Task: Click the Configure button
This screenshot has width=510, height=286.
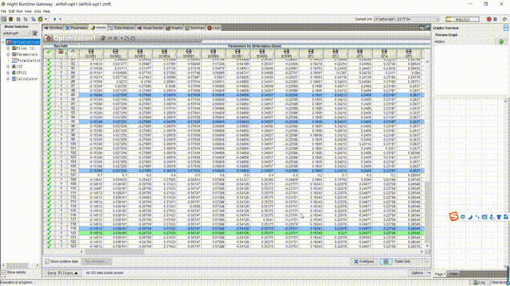Action: point(364,261)
